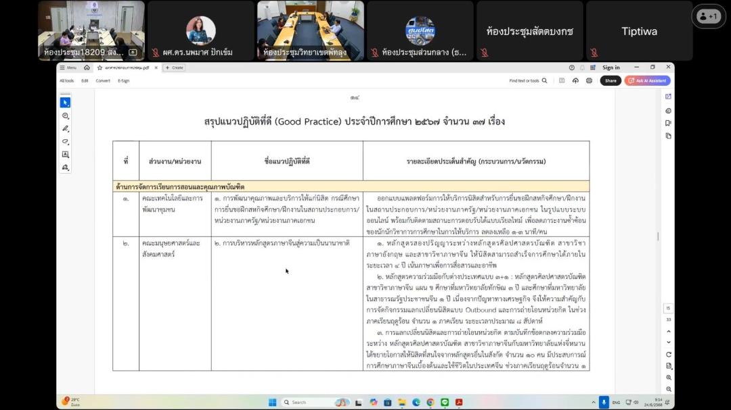Viewport: 731px width, 410px height.
Task: Choose the freehand draw tool
Action: (65, 141)
